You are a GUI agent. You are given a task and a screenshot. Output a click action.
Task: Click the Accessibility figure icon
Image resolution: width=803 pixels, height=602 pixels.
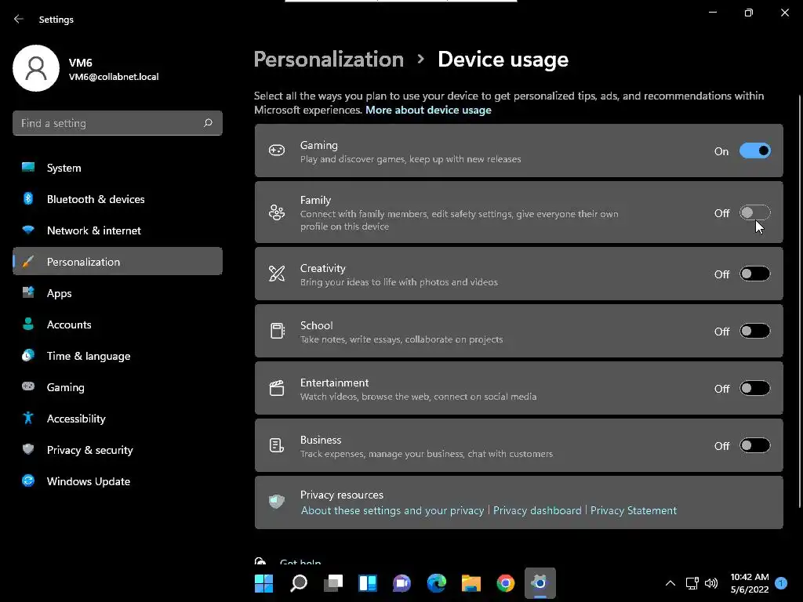pos(28,419)
